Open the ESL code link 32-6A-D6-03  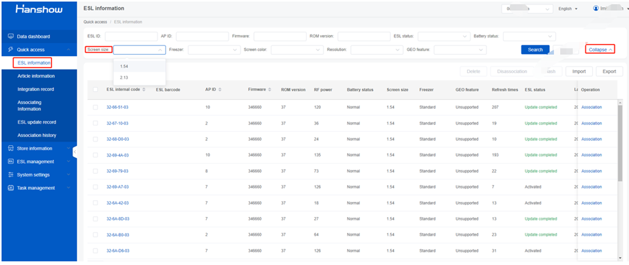pyautogui.click(x=118, y=250)
